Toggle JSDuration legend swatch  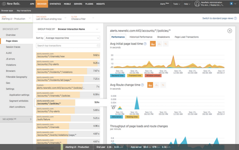(x=116, y=117)
